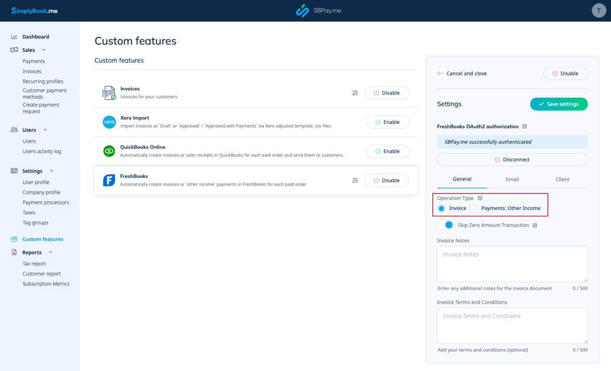The width and height of the screenshot is (611, 371).
Task: Click the Reports document icon
Action: (x=14, y=253)
